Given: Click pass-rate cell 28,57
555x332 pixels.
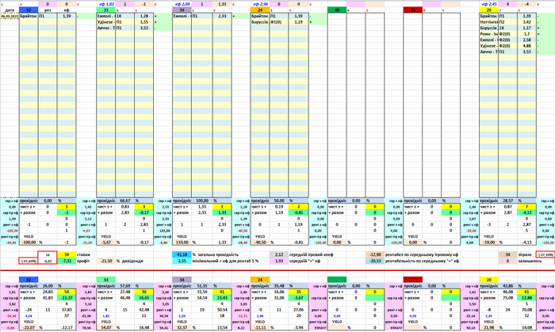Looking at the screenshot, I should coord(507,200).
